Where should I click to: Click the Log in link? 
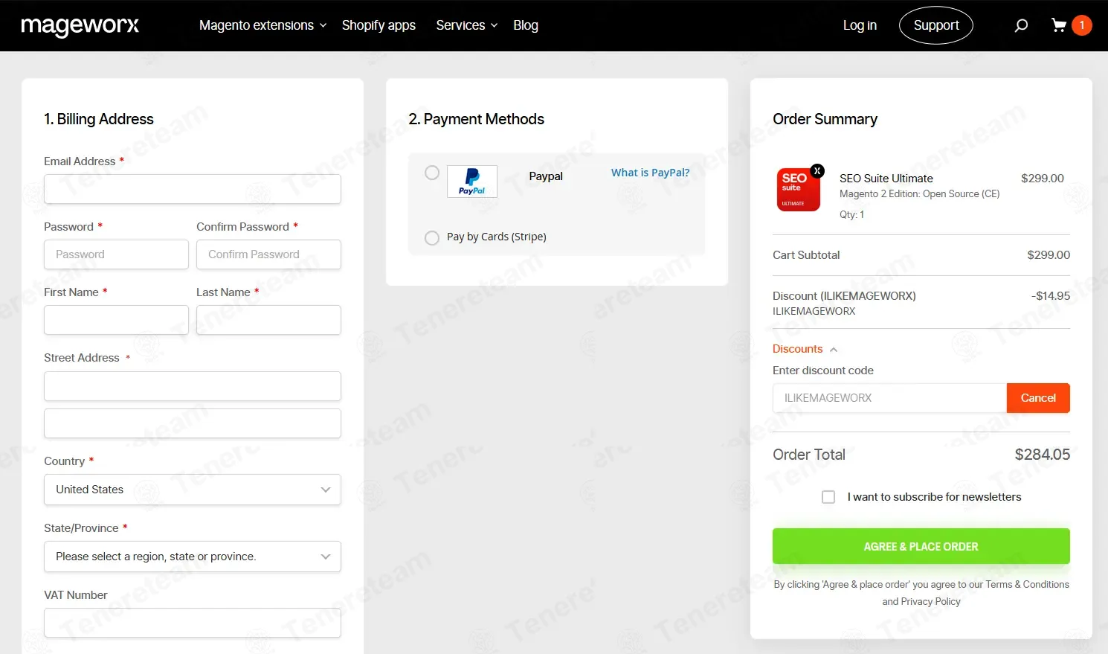point(860,25)
